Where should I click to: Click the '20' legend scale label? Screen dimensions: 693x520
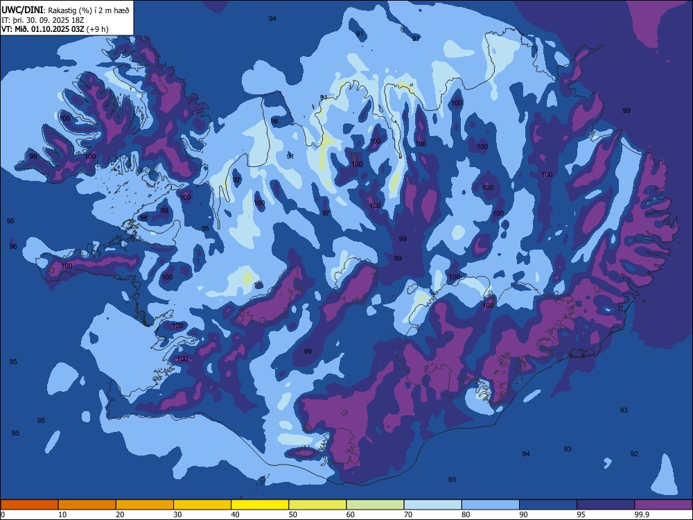point(120,514)
